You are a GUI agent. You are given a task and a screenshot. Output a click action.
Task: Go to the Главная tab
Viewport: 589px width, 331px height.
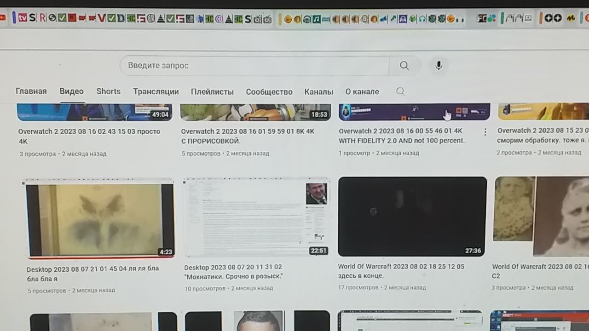point(31,91)
